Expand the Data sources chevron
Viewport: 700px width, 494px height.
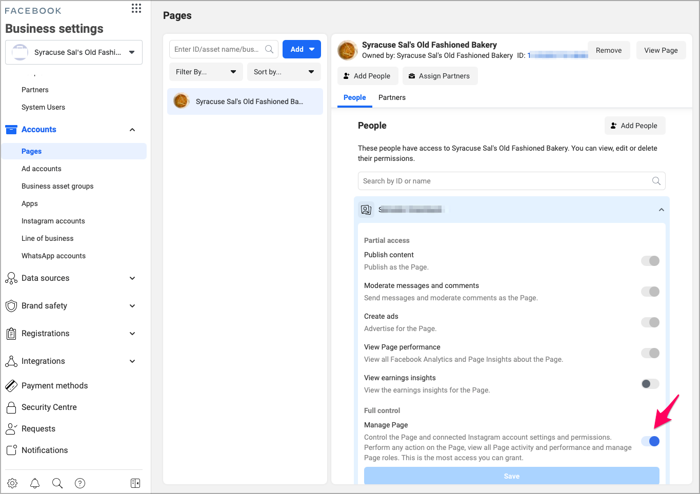(x=132, y=278)
